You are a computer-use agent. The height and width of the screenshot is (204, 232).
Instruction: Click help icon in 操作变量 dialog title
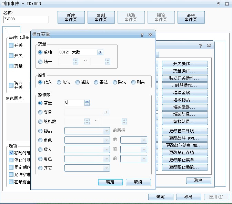(142, 35)
